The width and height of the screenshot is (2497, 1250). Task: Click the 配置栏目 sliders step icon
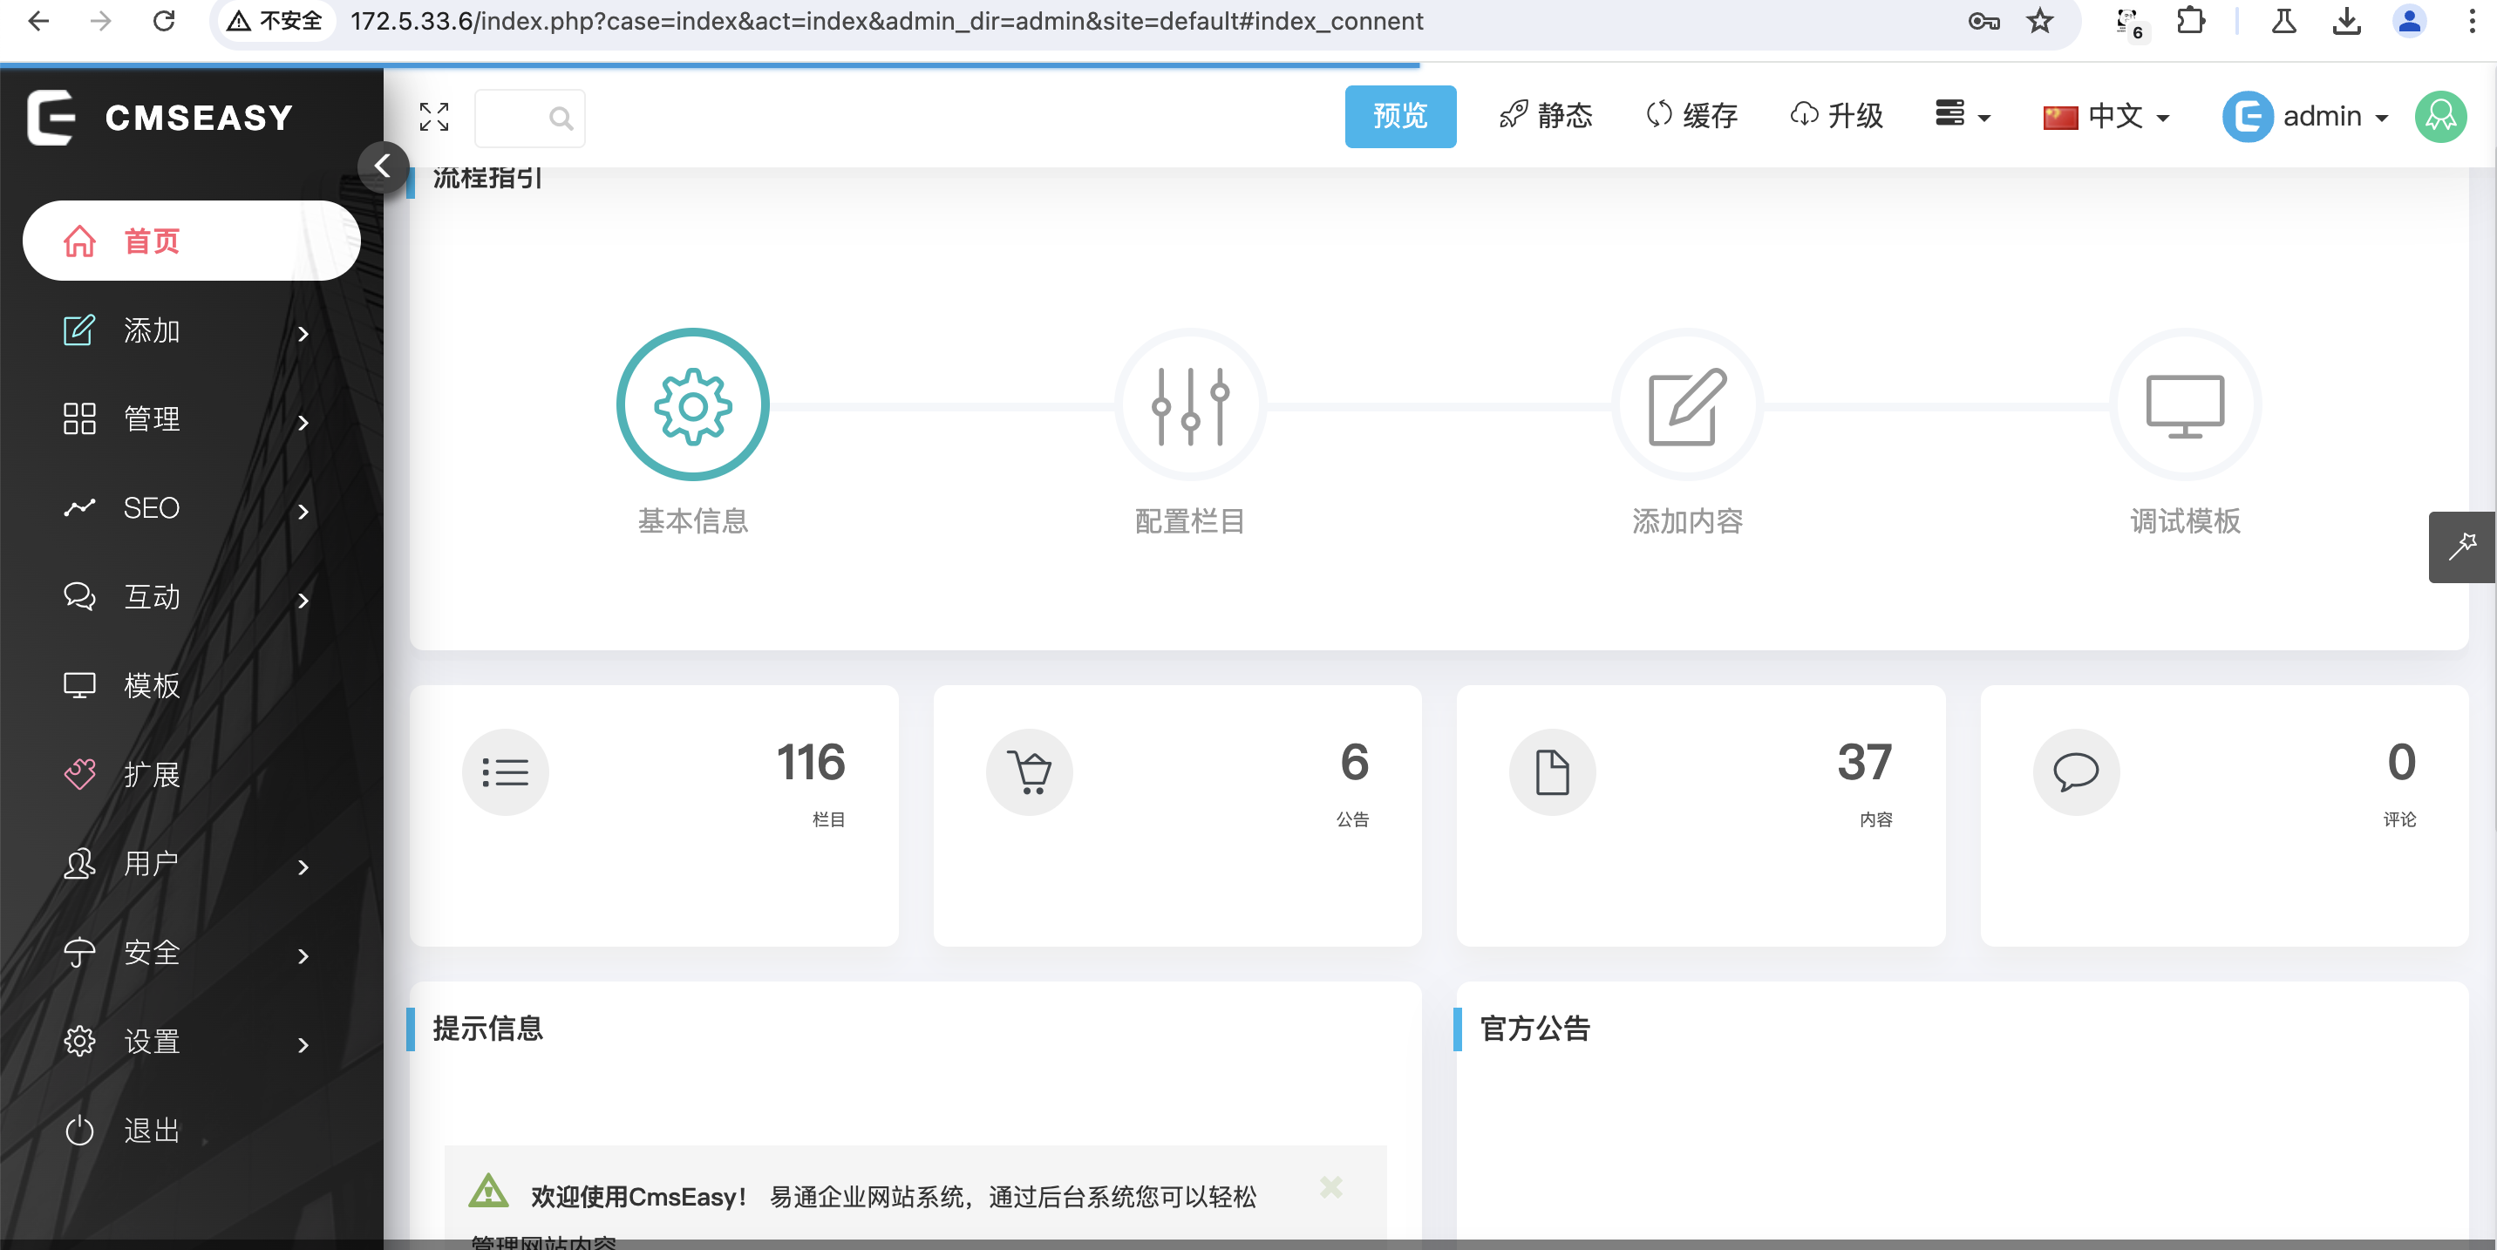click(x=1189, y=405)
